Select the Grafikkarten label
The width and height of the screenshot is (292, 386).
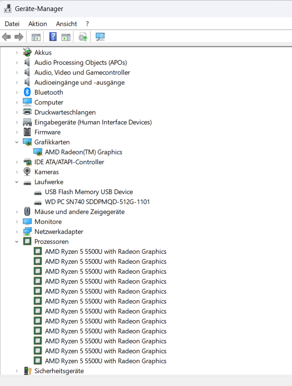pos(52,142)
